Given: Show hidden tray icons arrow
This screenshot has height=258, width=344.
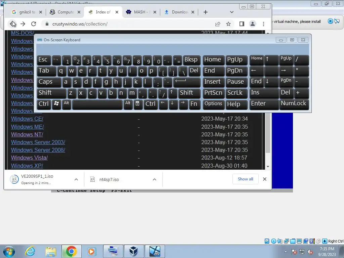Looking at the screenshot, I should pos(286,252).
